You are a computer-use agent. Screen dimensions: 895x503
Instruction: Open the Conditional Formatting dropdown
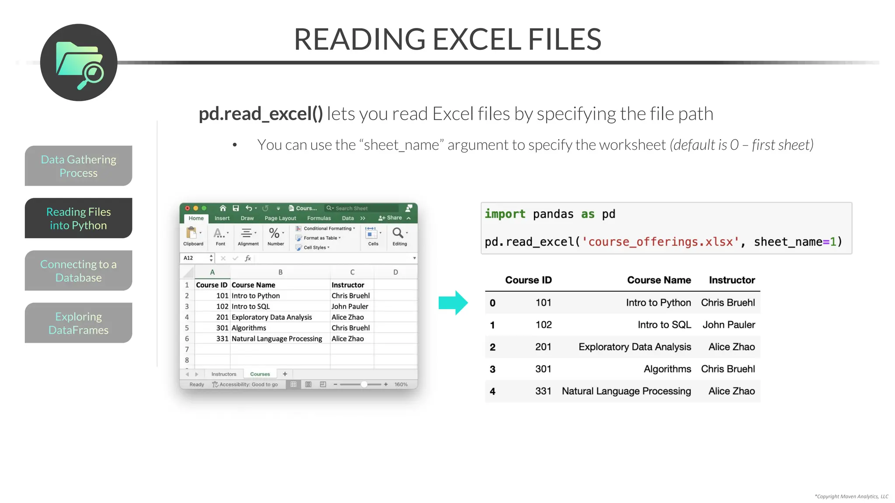point(325,228)
